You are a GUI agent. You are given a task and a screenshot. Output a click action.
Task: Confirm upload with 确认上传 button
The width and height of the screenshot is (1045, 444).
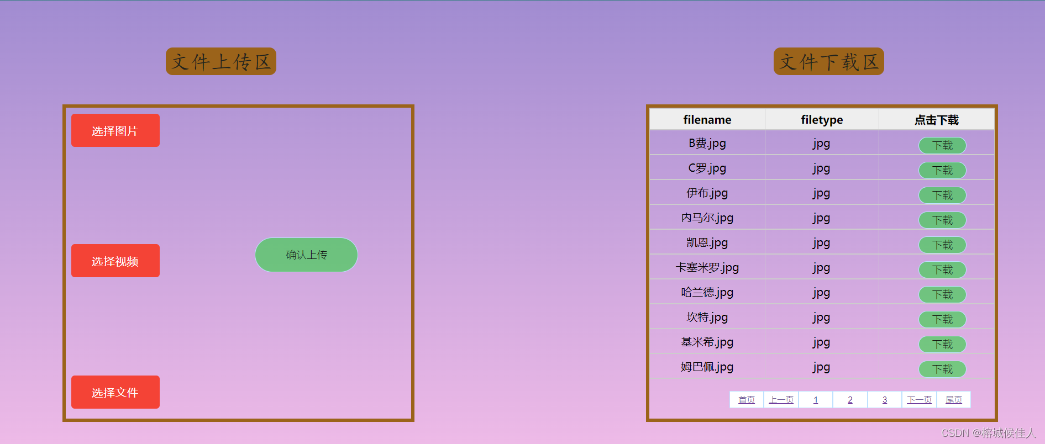pyautogui.click(x=306, y=255)
